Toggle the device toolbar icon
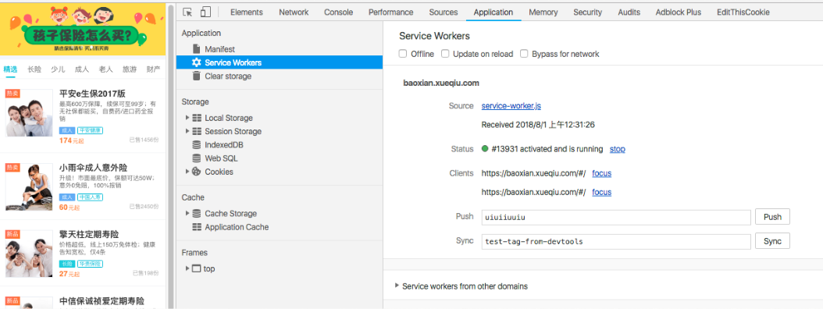This screenshot has width=823, height=309. coord(205,12)
